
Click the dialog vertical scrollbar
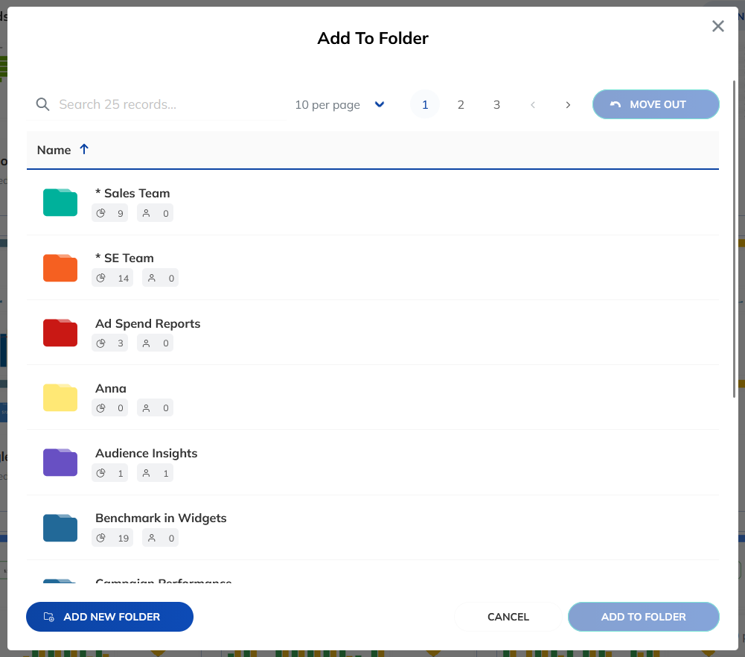(x=734, y=239)
